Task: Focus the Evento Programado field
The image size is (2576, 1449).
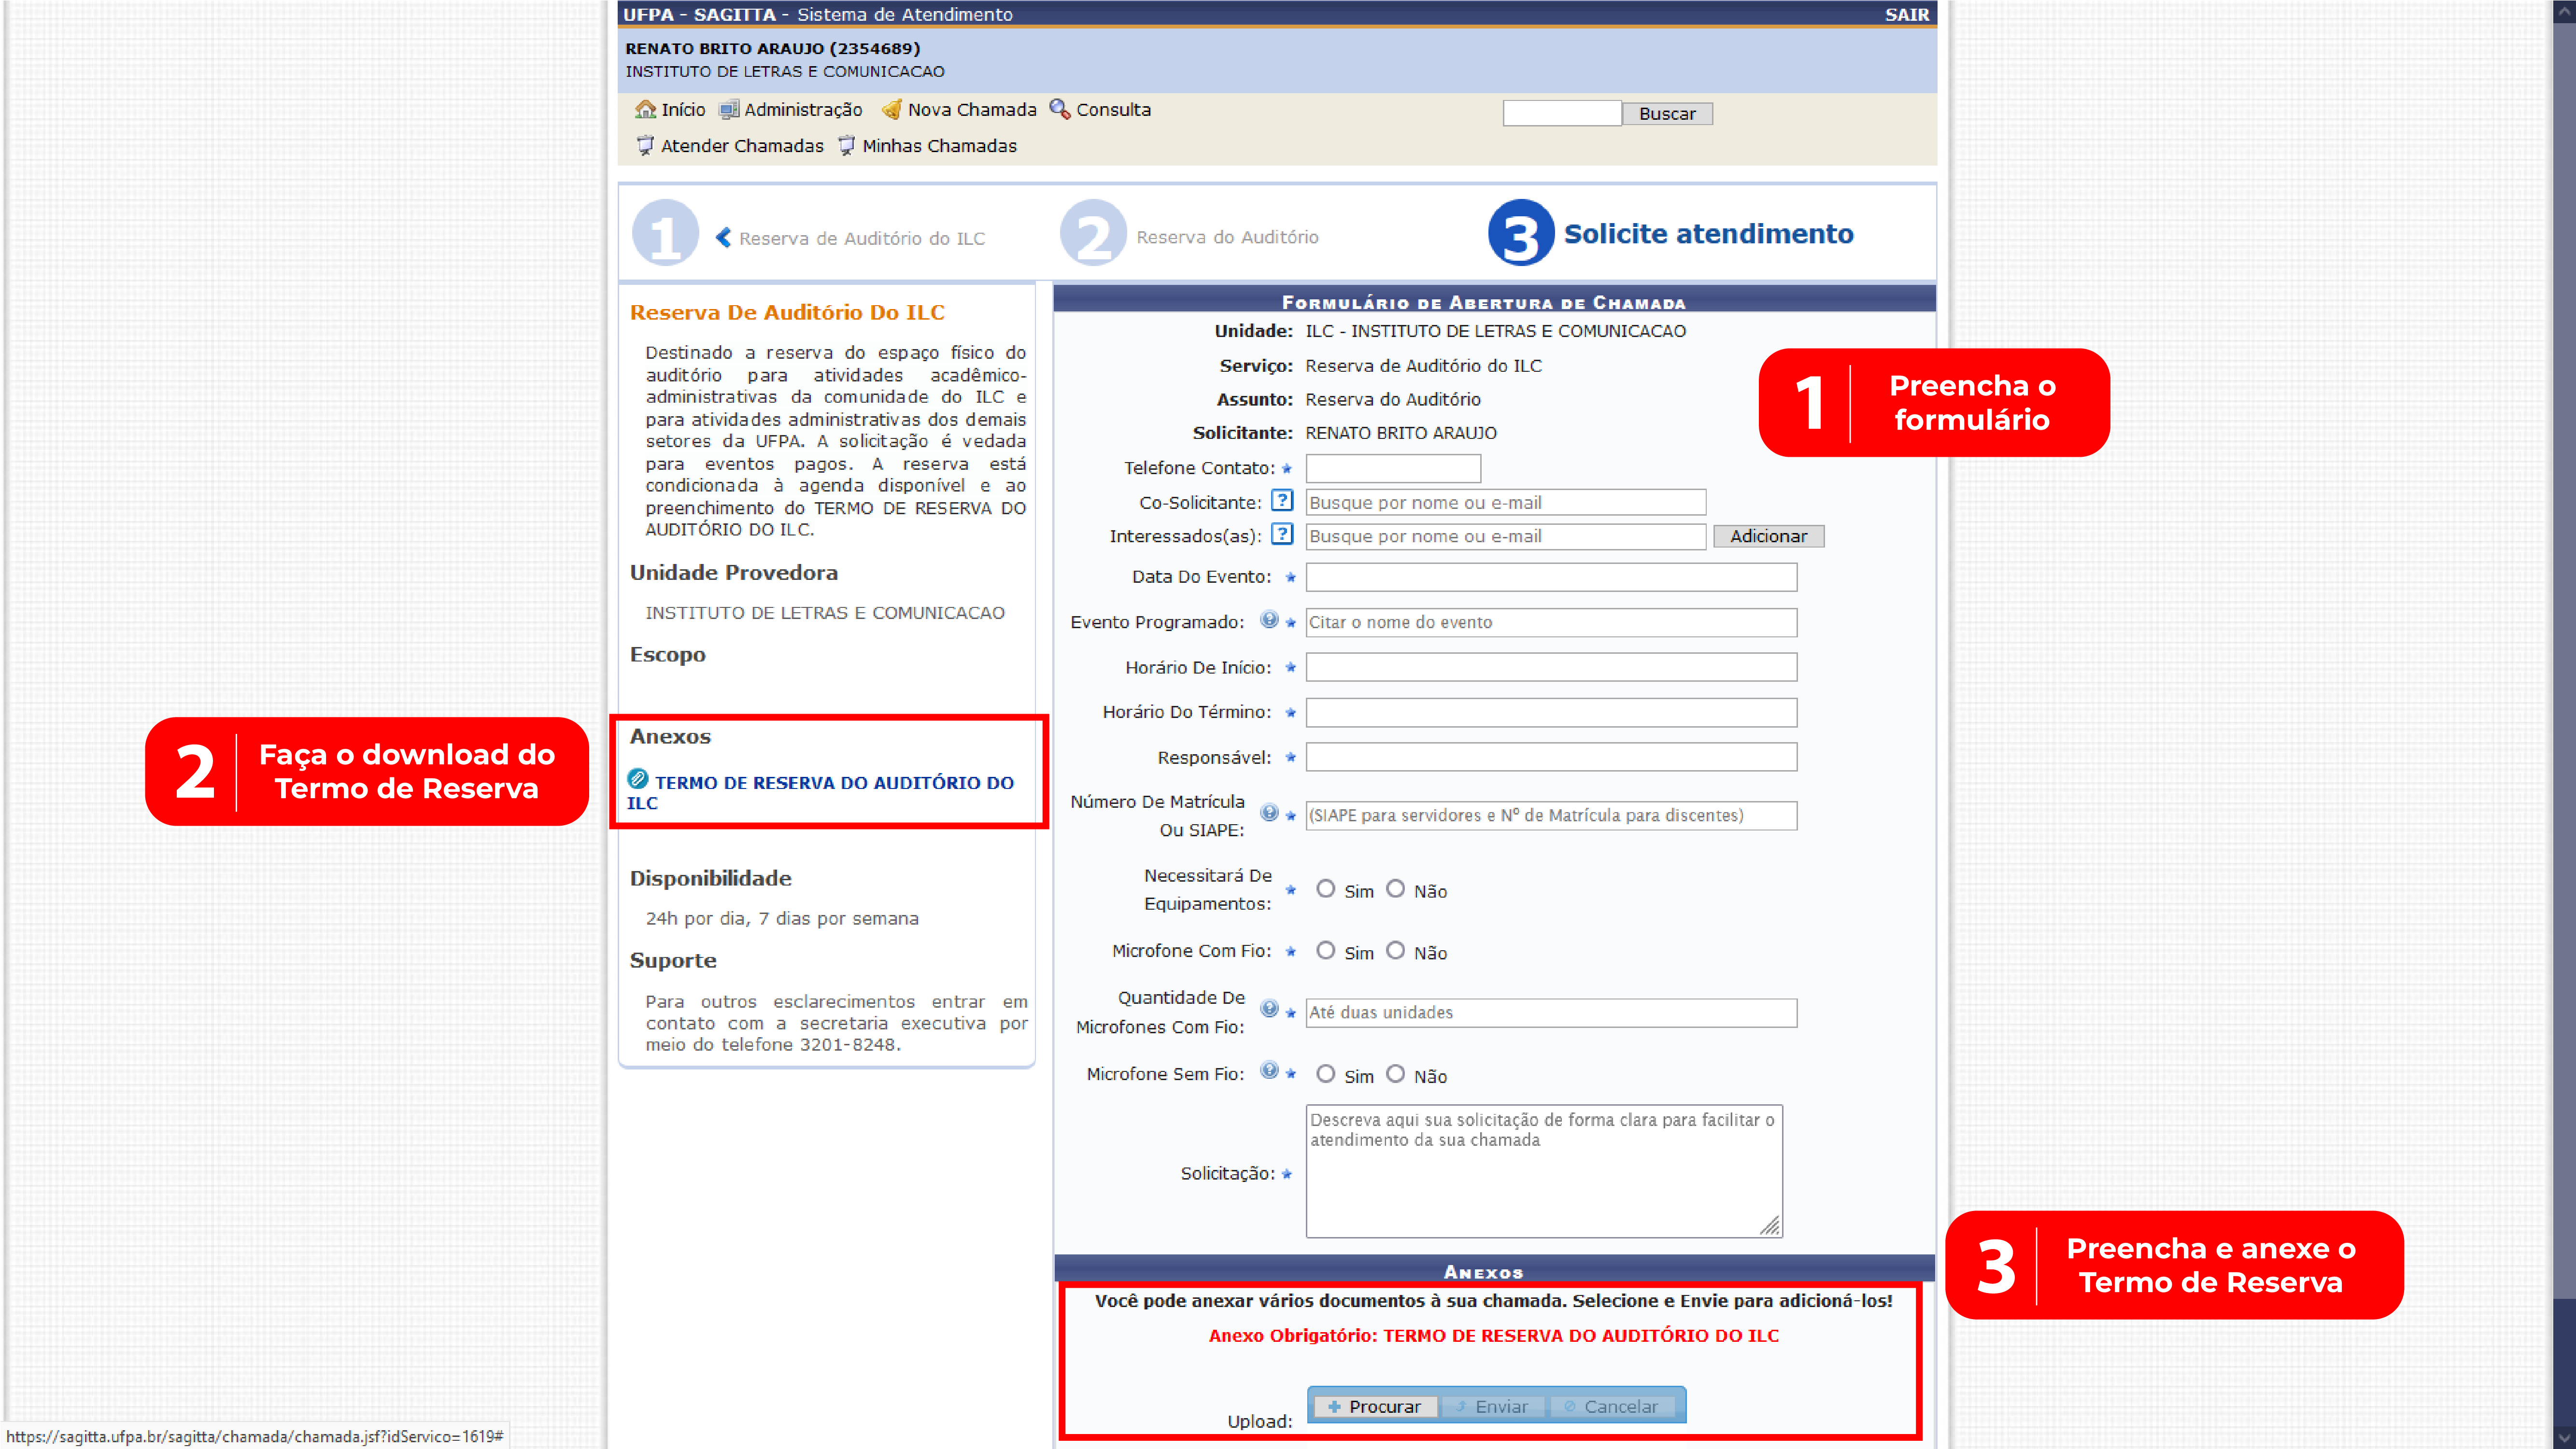Action: coord(1551,622)
